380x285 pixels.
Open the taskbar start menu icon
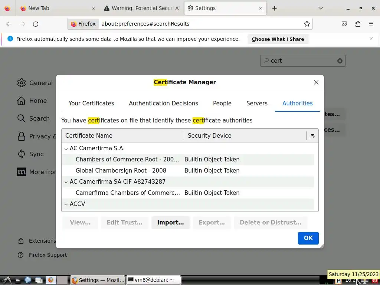[7, 280]
